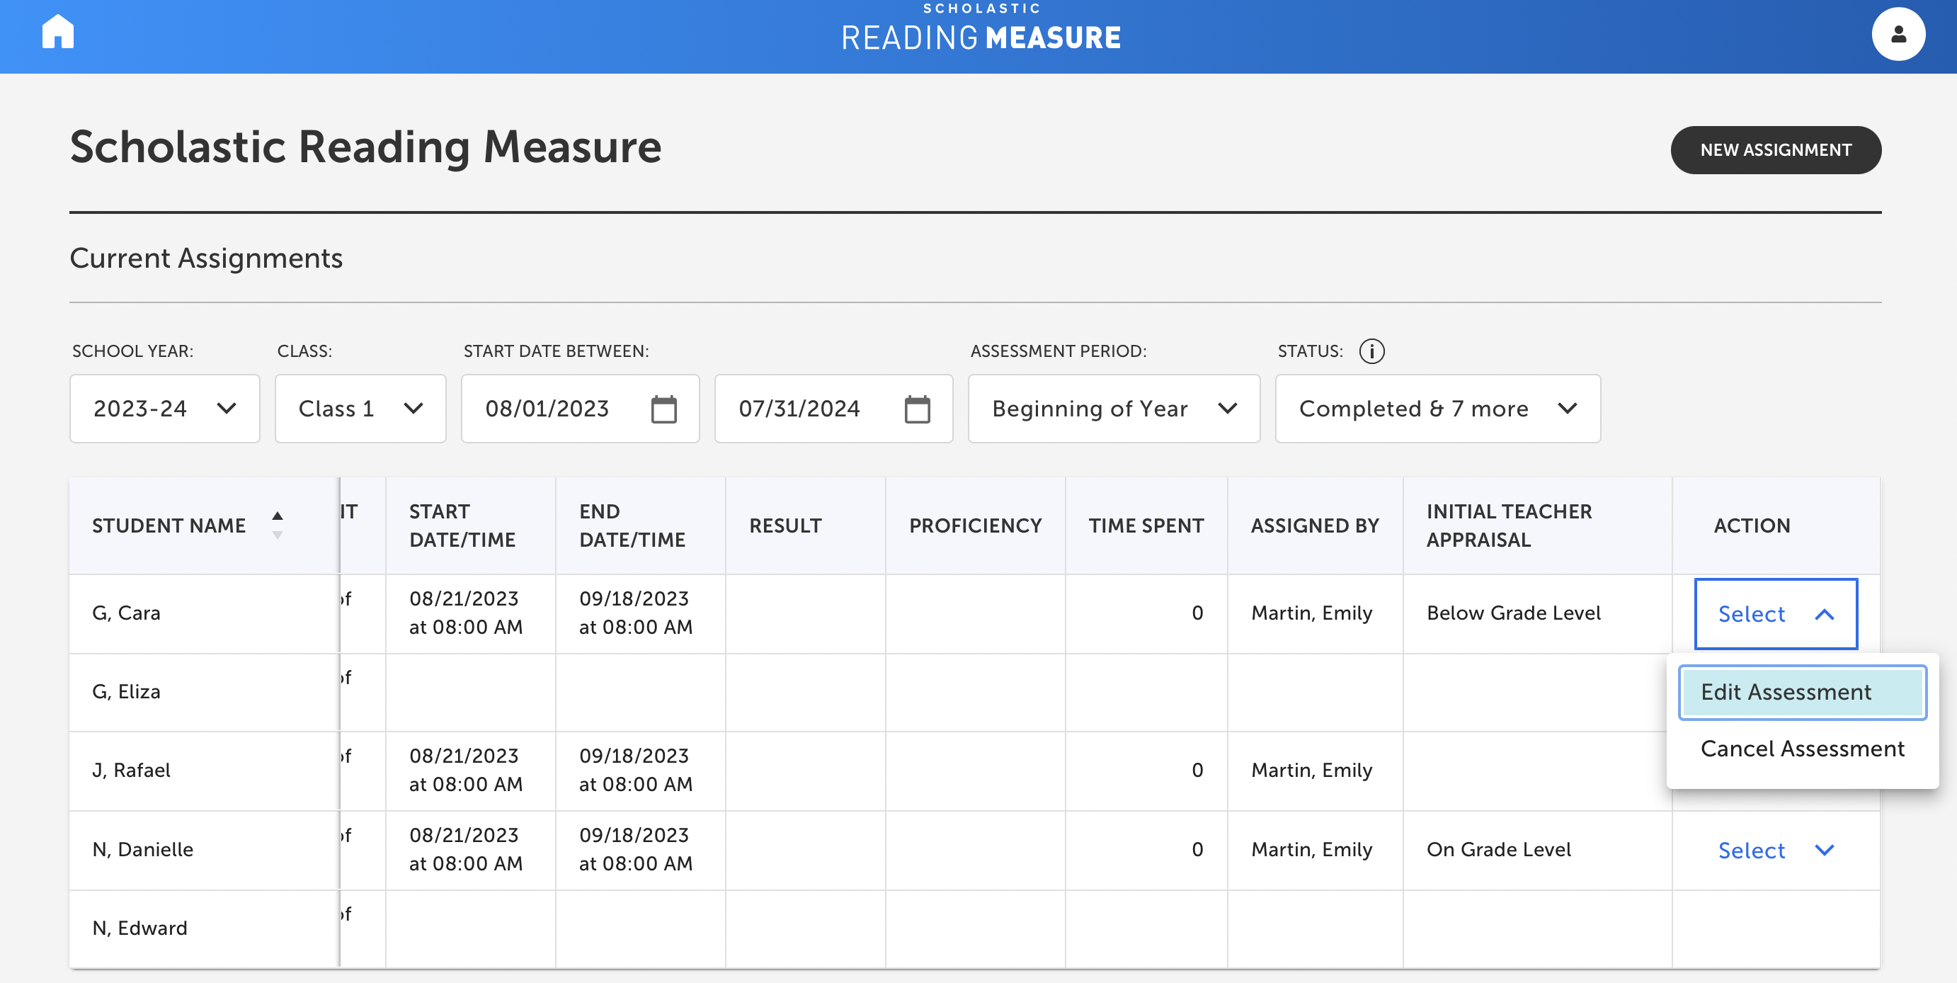The image size is (1957, 983).
Task: Click the Assigned By column header
Action: click(1314, 525)
